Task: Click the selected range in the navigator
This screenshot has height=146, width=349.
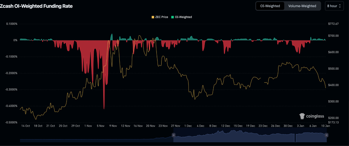Action: (250, 136)
